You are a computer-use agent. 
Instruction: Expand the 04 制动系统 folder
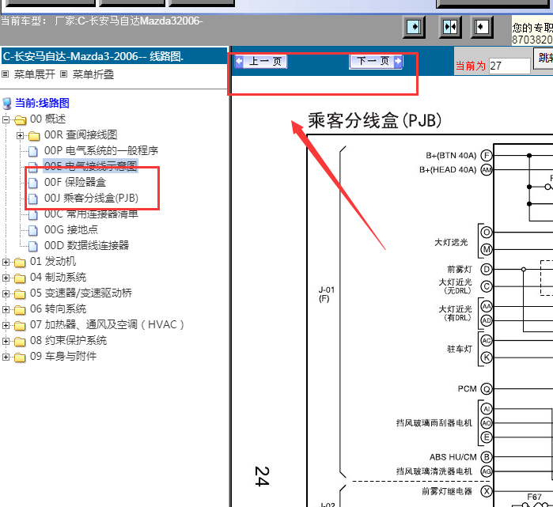[6, 278]
